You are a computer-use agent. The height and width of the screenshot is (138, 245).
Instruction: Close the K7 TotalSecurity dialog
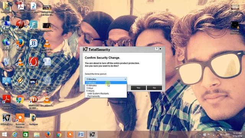(x=160, y=49)
